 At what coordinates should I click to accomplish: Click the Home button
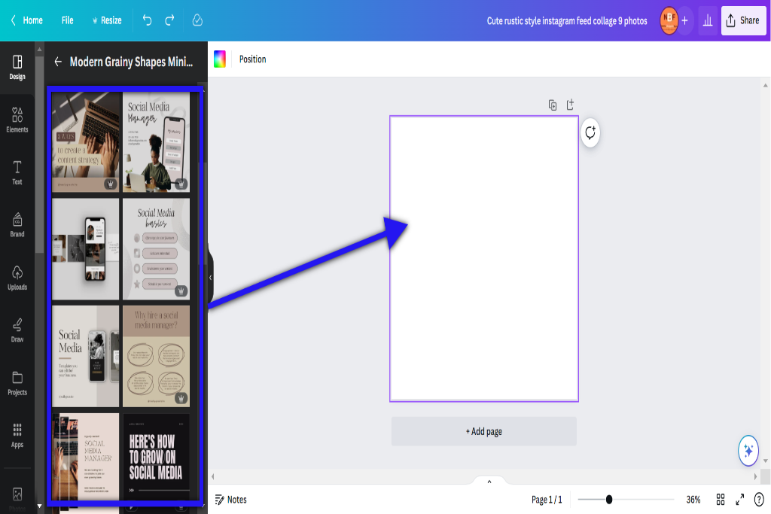pyautogui.click(x=27, y=20)
